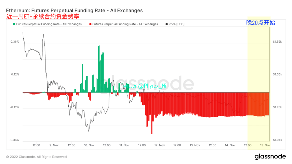The image size is (292, 164).
Task: Select the red Chinese subtitle about ETH funding rate
Action: pyautogui.click(x=43, y=16)
